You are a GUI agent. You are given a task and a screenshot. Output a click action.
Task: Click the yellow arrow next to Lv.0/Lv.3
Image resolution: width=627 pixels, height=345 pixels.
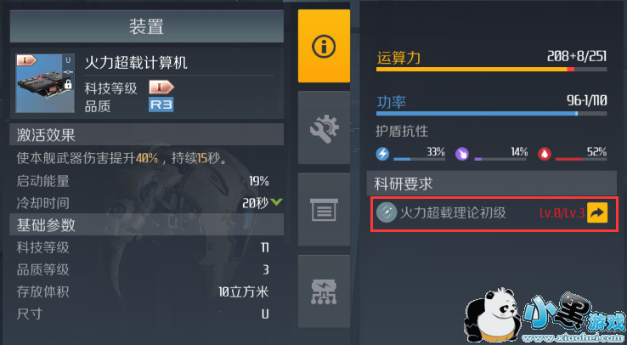(x=597, y=212)
